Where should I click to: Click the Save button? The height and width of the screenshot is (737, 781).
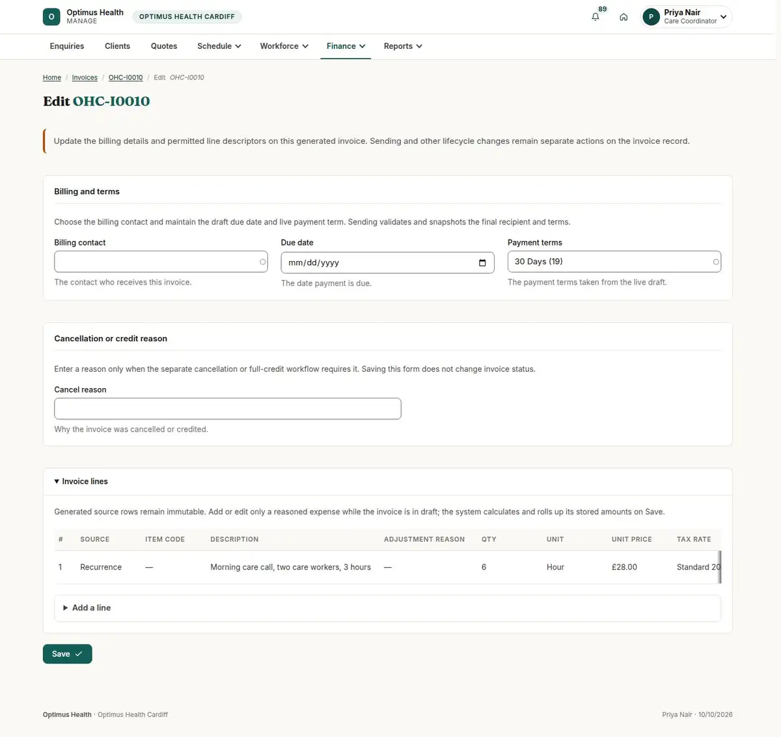tap(68, 654)
